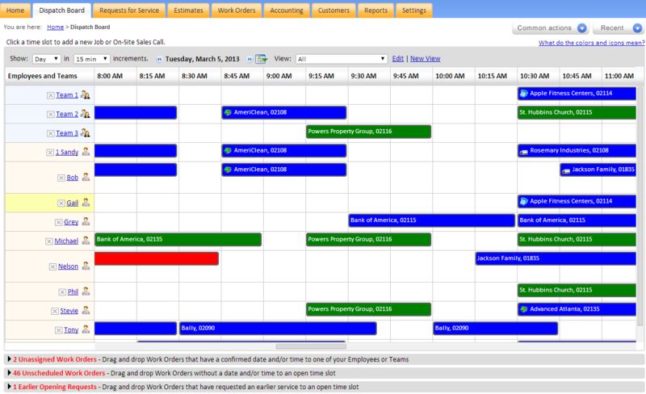Remove Team 2 row with its X box

pyautogui.click(x=50, y=115)
